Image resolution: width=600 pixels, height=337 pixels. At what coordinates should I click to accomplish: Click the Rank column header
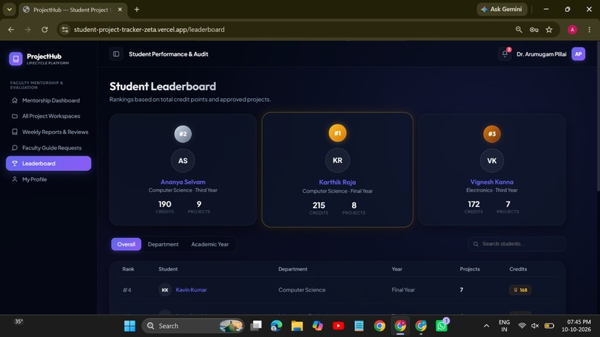(128, 269)
